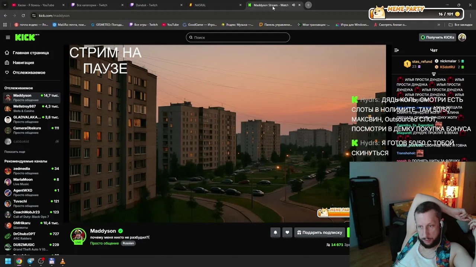Screen dimensions: 476x267
Task: Open floppy disk app in taskbar
Action: point(52,261)
